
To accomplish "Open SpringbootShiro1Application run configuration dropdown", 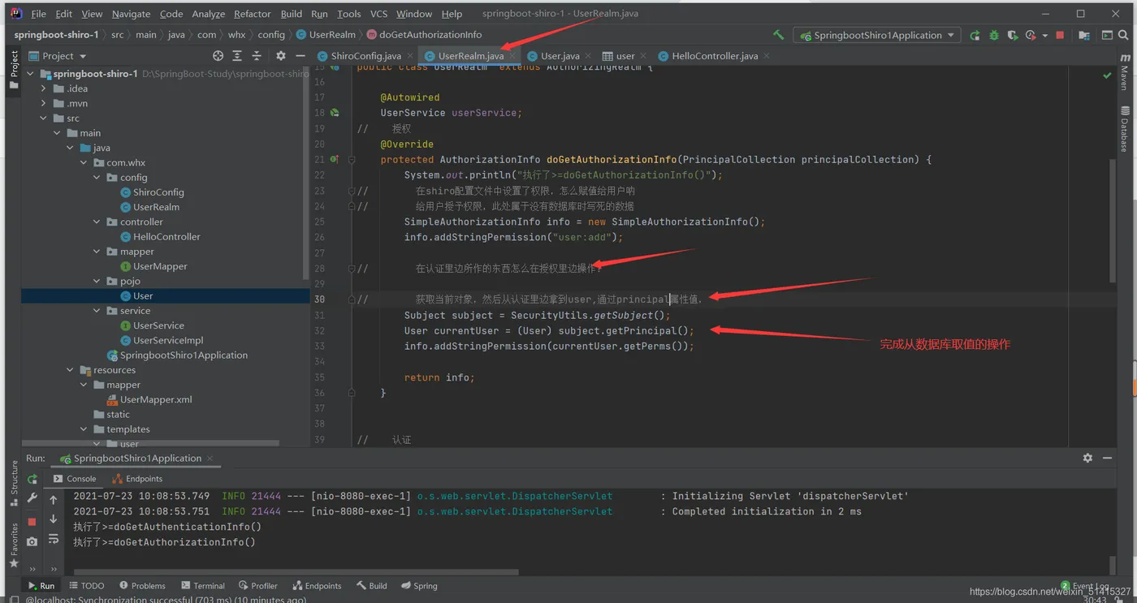I will tap(879, 35).
